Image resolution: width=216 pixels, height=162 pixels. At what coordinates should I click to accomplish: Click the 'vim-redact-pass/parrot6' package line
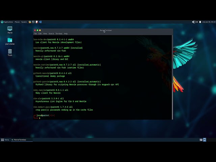click(53, 107)
